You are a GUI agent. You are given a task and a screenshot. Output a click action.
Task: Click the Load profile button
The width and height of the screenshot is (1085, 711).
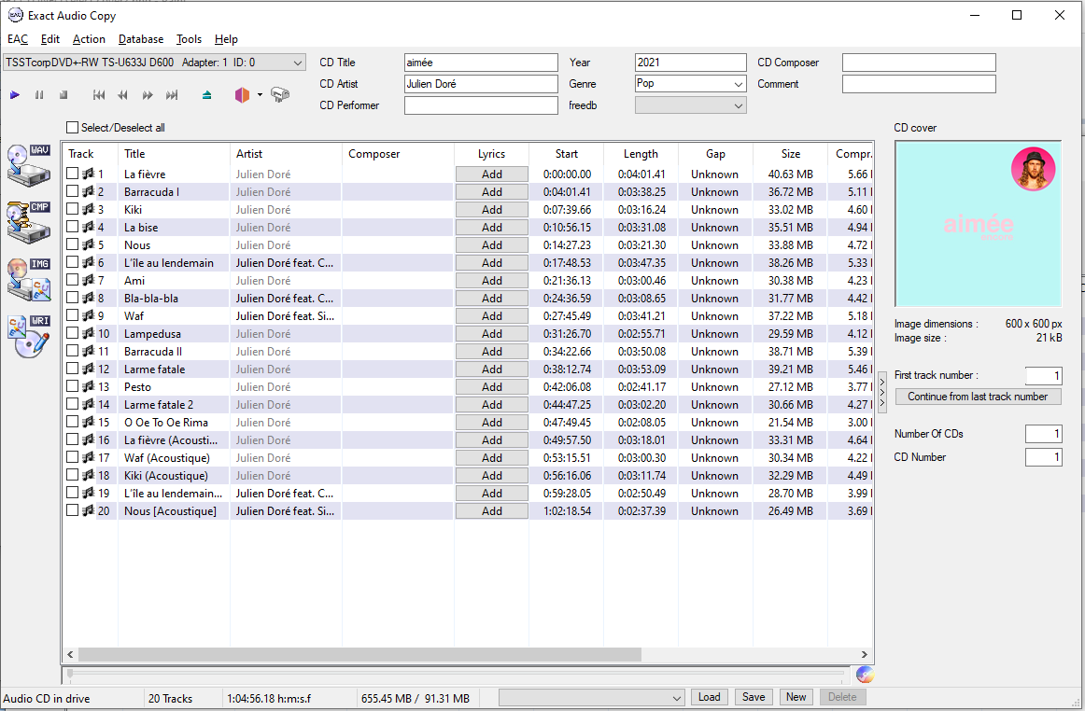(x=709, y=697)
